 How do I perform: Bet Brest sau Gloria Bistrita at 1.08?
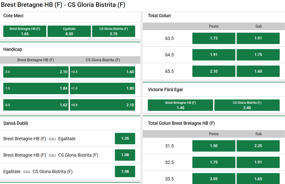(x=125, y=155)
